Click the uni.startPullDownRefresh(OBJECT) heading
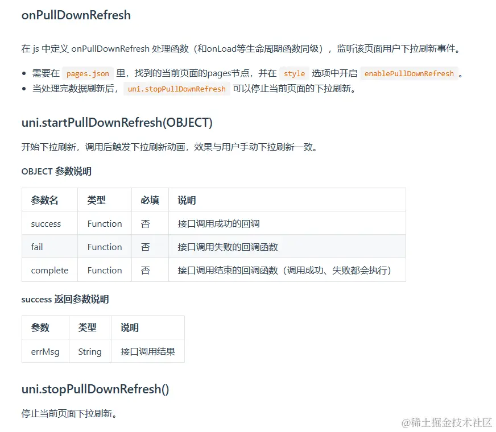Viewport: 496px width, 432px height. click(x=117, y=123)
